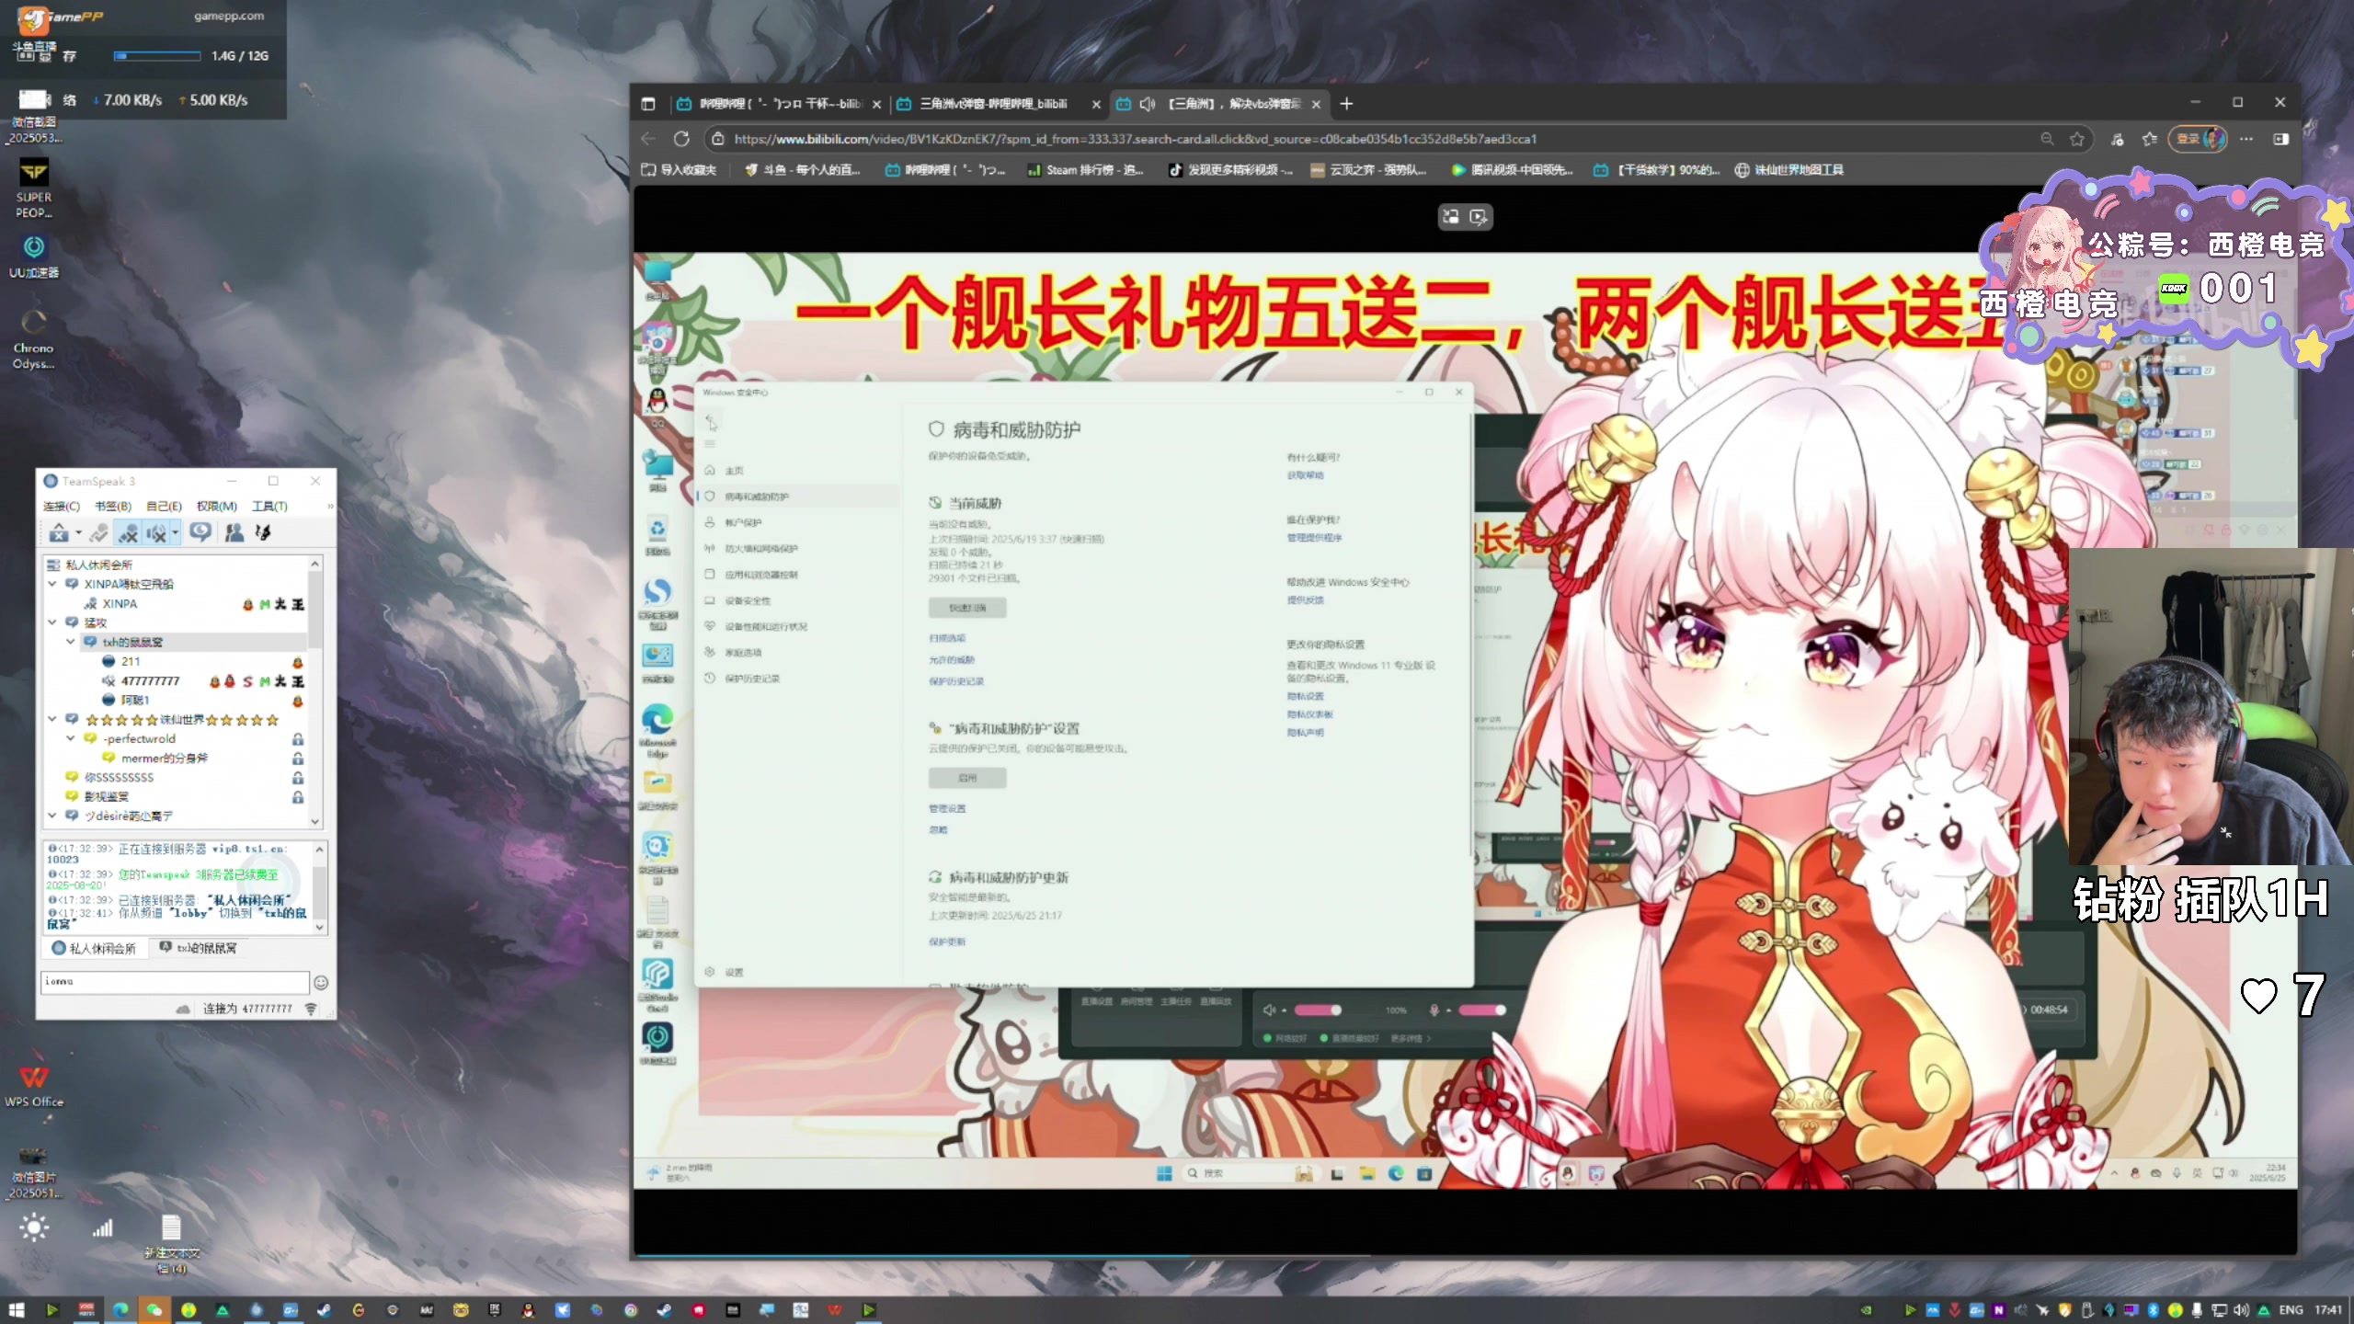
Task: Open TeamSpeak 工具(T) menu
Action: [270, 506]
